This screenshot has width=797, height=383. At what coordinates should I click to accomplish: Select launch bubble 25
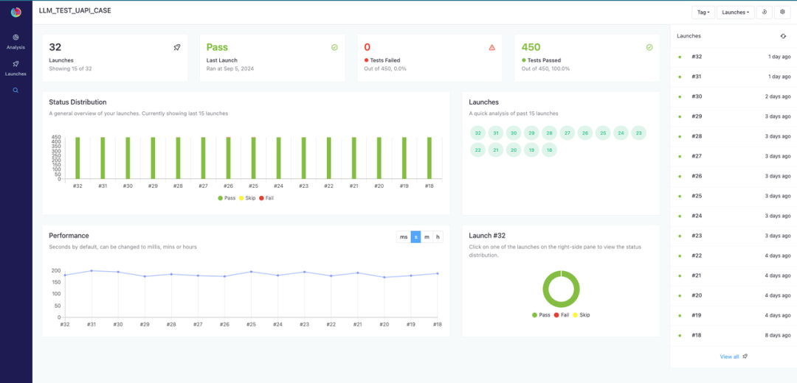603,133
